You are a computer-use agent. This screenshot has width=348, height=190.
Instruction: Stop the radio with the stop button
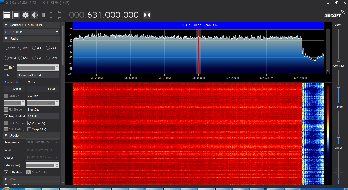click(16, 15)
